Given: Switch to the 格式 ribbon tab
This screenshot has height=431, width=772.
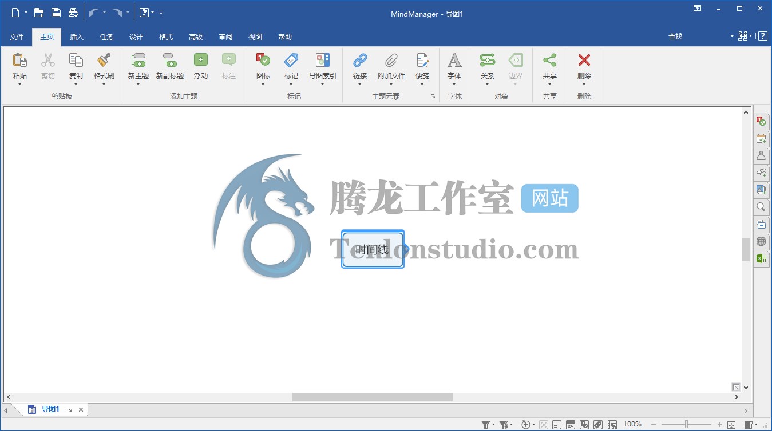Looking at the screenshot, I should point(165,37).
